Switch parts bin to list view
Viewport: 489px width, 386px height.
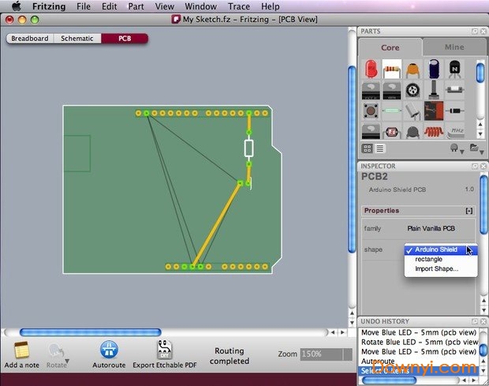pos(379,148)
